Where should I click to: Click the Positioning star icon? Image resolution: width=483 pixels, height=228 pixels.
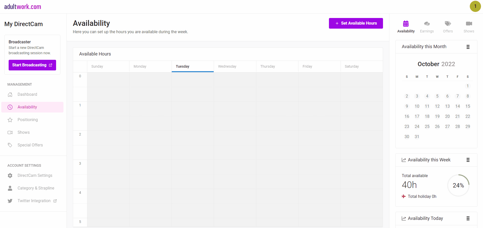coord(10,120)
